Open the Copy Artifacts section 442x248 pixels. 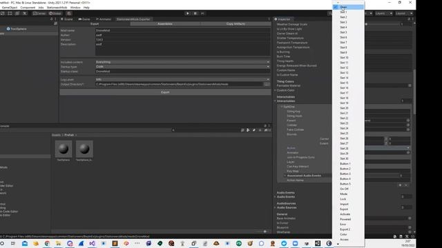(236, 24)
